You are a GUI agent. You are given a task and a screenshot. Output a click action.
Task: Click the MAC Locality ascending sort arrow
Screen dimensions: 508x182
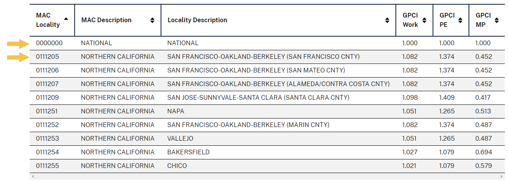66,19
